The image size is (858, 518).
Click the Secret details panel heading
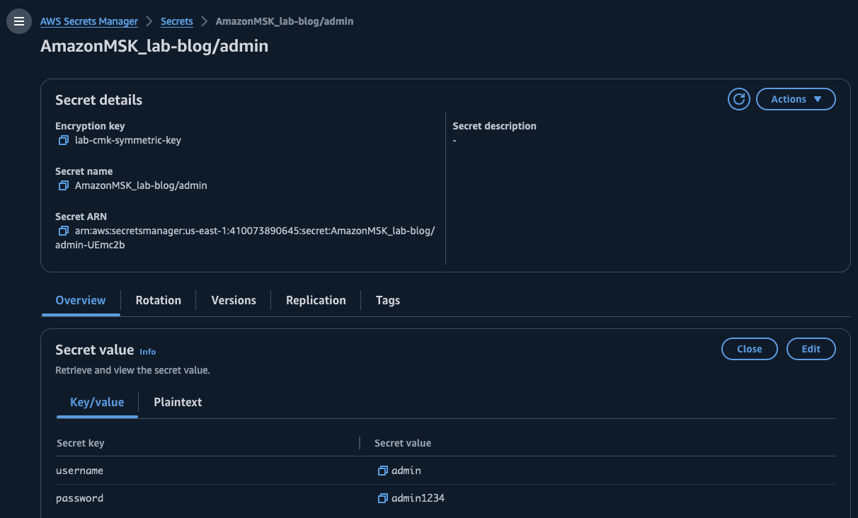coord(98,100)
